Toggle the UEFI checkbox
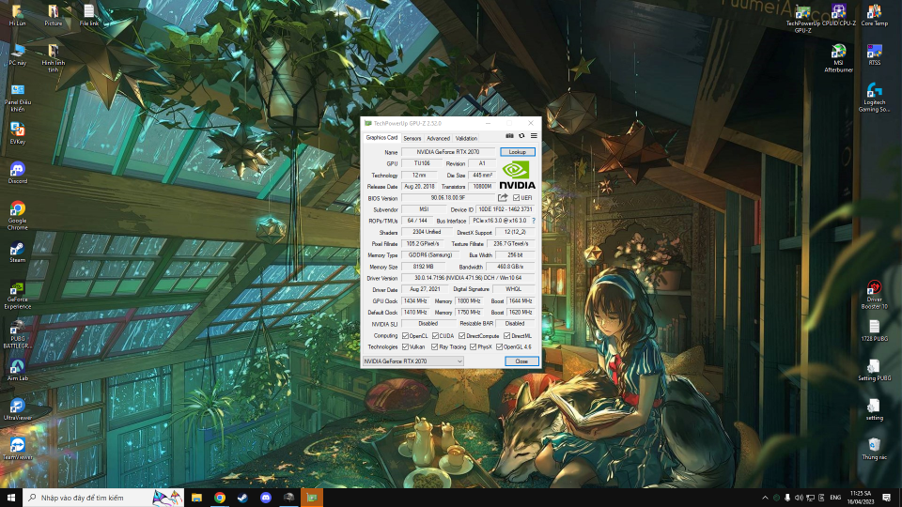Image resolution: width=902 pixels, height=507 pixels. [x=517, y=198]
